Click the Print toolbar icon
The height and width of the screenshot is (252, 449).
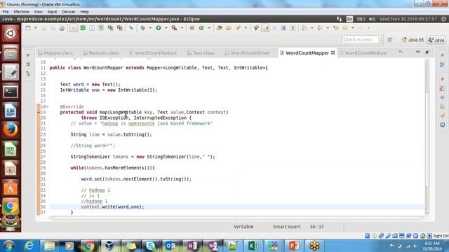[62, 28]
